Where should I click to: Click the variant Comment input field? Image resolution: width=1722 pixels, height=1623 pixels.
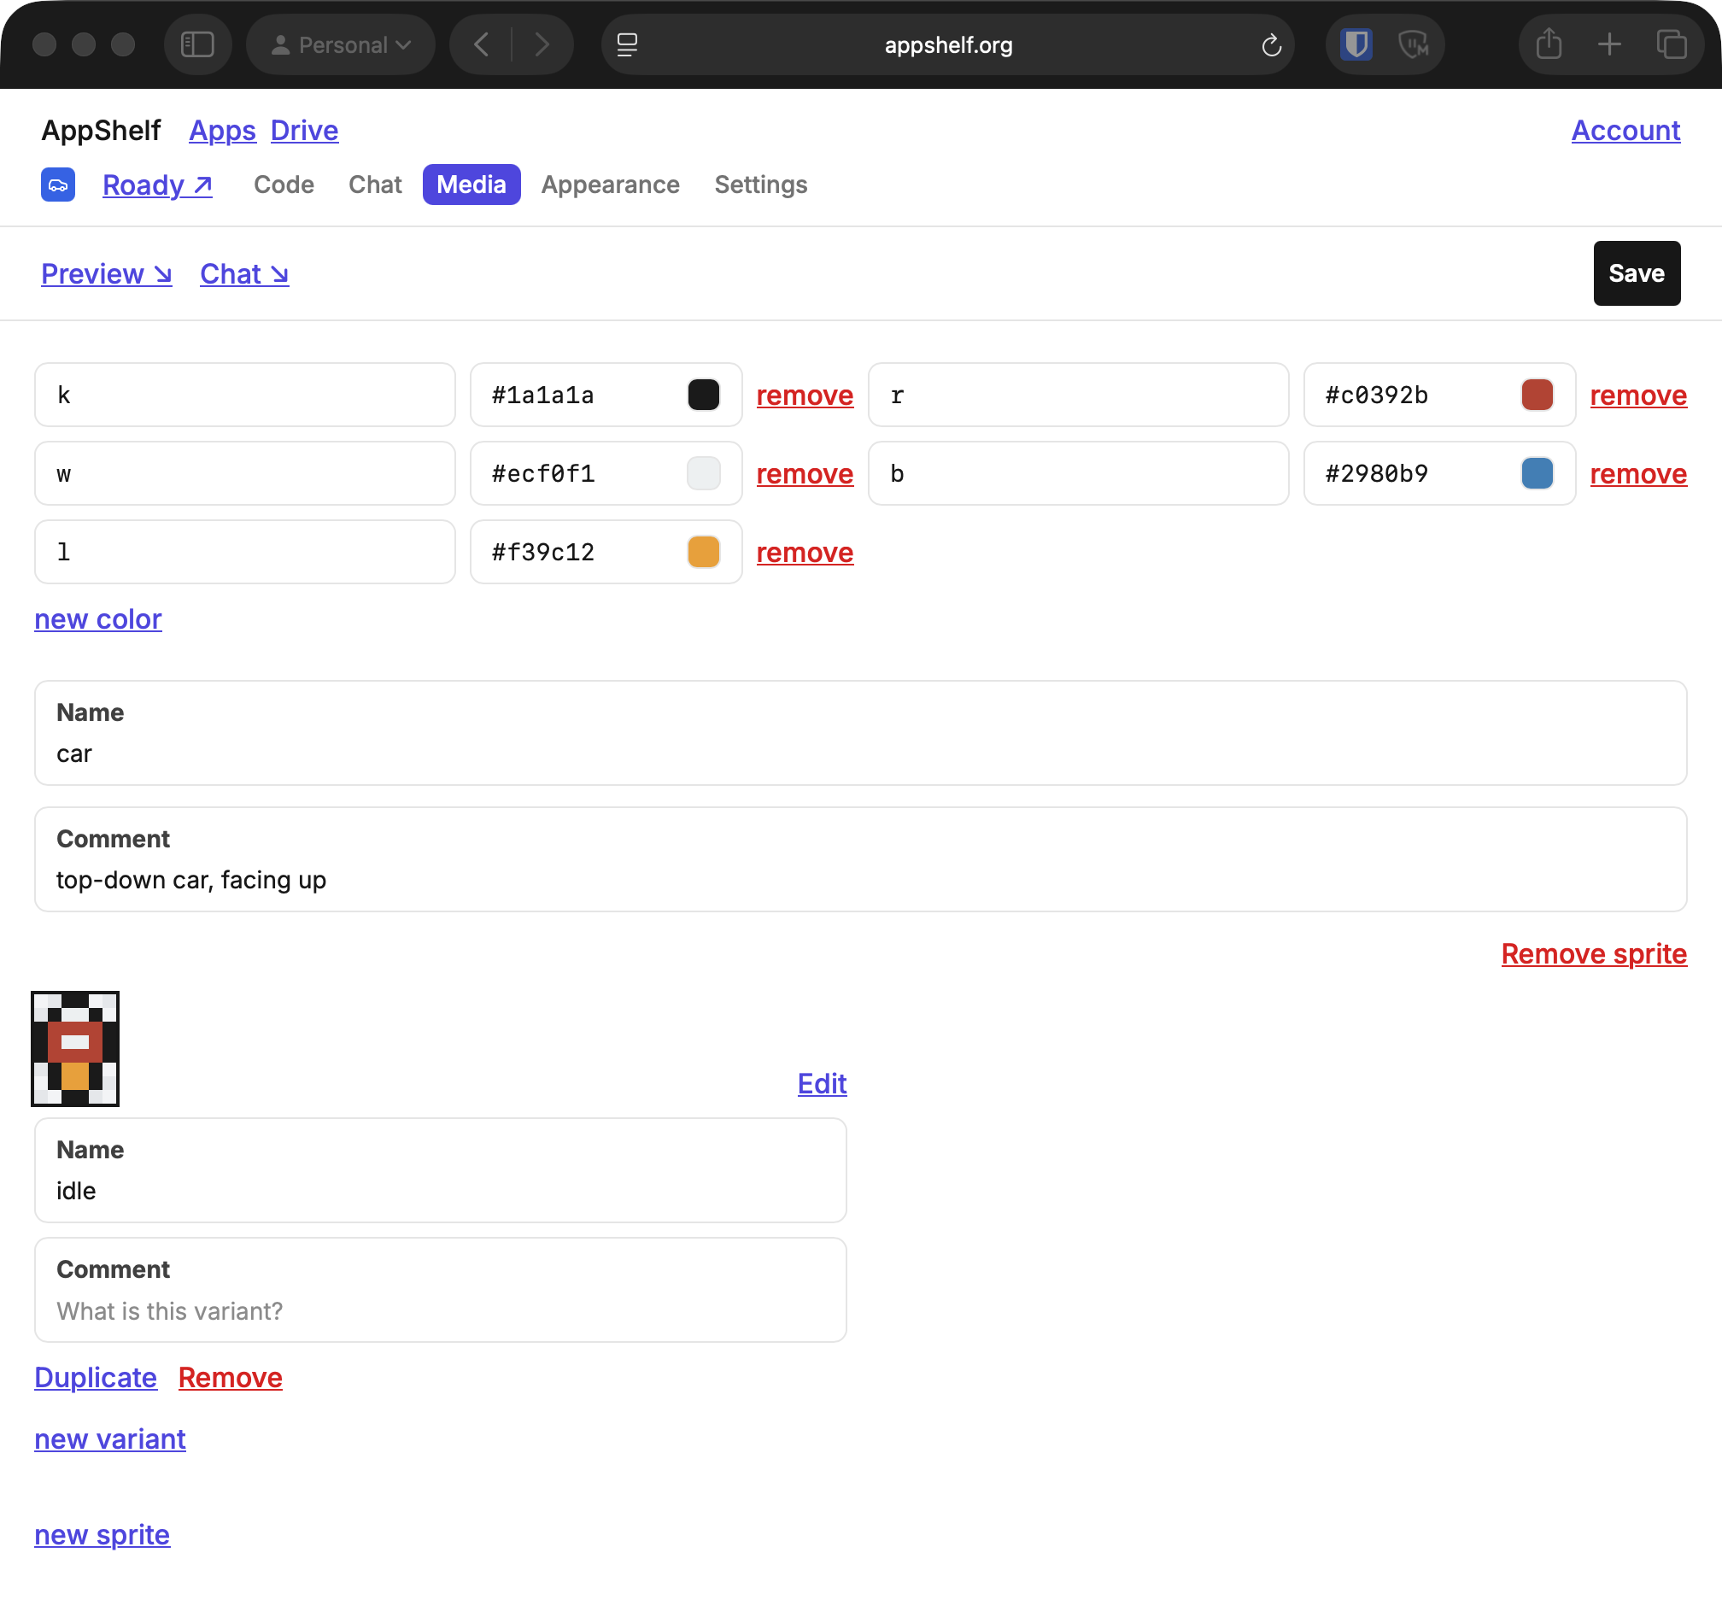tap(440, 1290)
